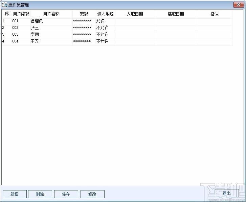Click the 序 column header
Viewport: 246px width, 202px height.
(x=7, y=14)
